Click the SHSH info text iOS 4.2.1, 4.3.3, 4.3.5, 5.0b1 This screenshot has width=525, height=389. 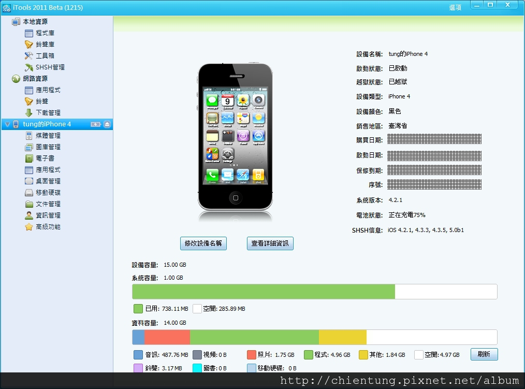tap(426, 230)
